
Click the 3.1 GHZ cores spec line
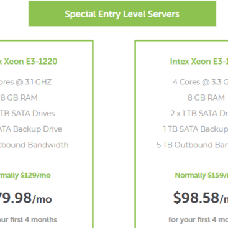click(x=25, y=82)
